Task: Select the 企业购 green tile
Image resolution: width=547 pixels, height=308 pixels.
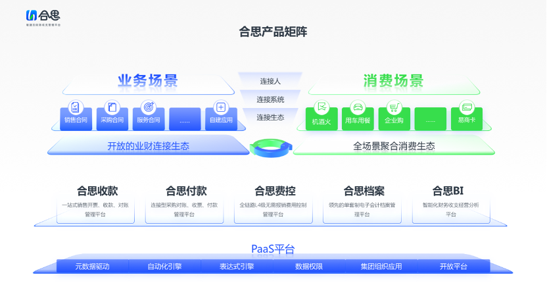Action: [394, 119]
